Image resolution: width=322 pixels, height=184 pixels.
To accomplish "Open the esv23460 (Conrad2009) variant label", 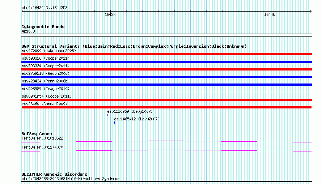I will click(45, 104).
